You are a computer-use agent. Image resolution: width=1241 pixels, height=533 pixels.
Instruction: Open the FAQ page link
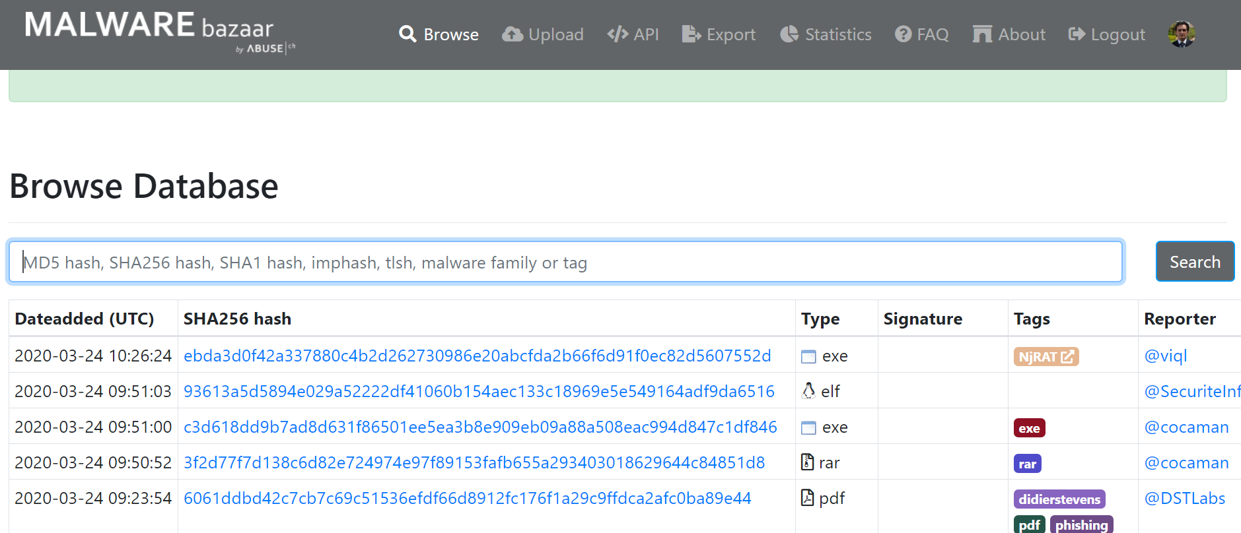click(932, 34)
